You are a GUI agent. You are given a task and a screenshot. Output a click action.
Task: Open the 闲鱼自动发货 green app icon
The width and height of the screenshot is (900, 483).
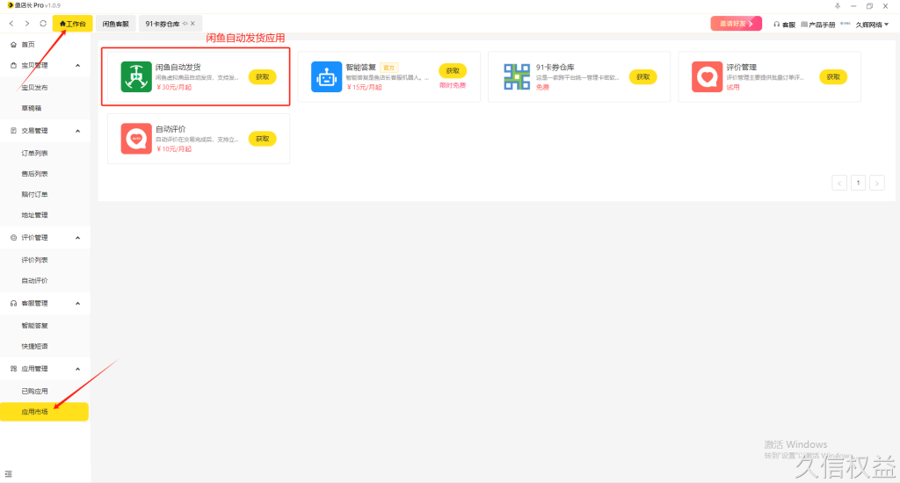[136, 77]
